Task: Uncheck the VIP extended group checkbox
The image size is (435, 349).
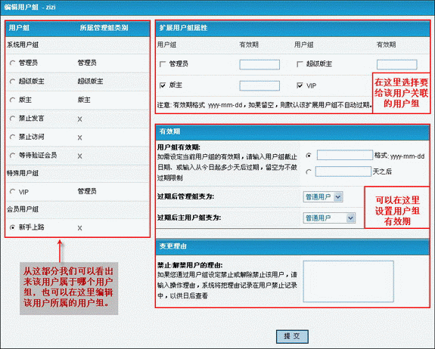Action: (300, 85)
